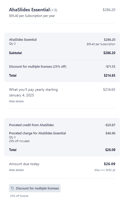The height and width of the screenshot is (200, 126).
Task: Hide details under Amount due today
Action: point(16,170)
